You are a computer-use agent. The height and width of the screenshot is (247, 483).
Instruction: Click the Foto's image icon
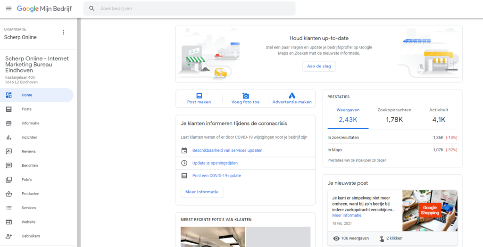8,180
